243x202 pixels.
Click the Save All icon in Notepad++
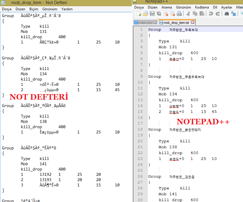tap(159, 14)
